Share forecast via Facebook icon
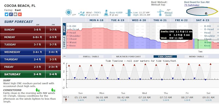The image size is (219, 104). 11,14
